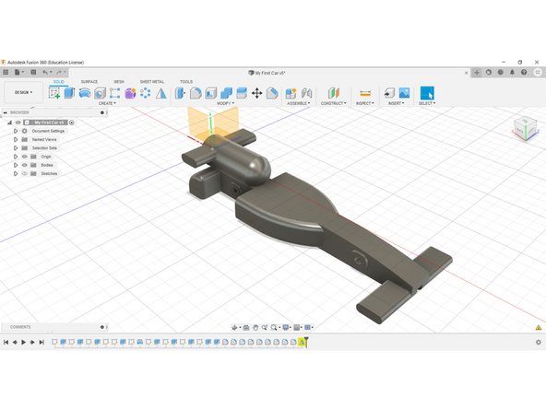Screen dimensions: 546x409
Task: Select the Create Sketch tool
Action: point(54,93)
